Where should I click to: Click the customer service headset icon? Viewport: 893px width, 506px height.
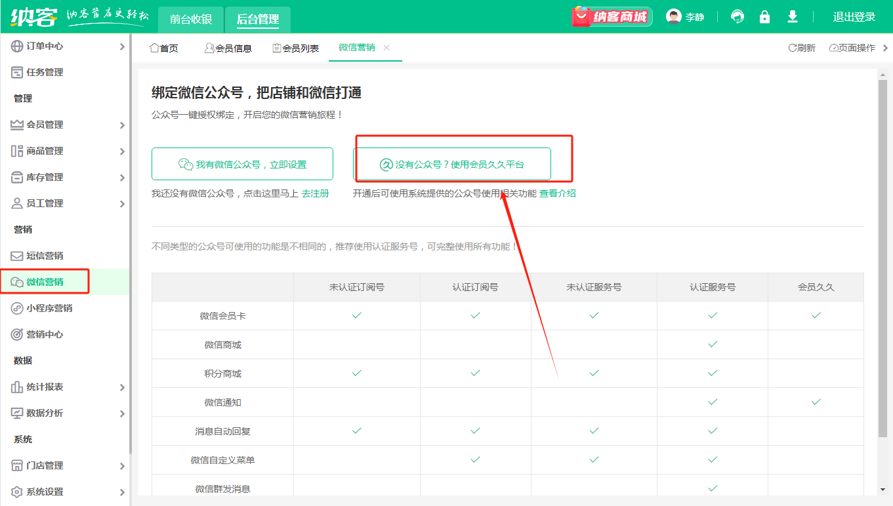pyautogui.click(x=737, y=17)
